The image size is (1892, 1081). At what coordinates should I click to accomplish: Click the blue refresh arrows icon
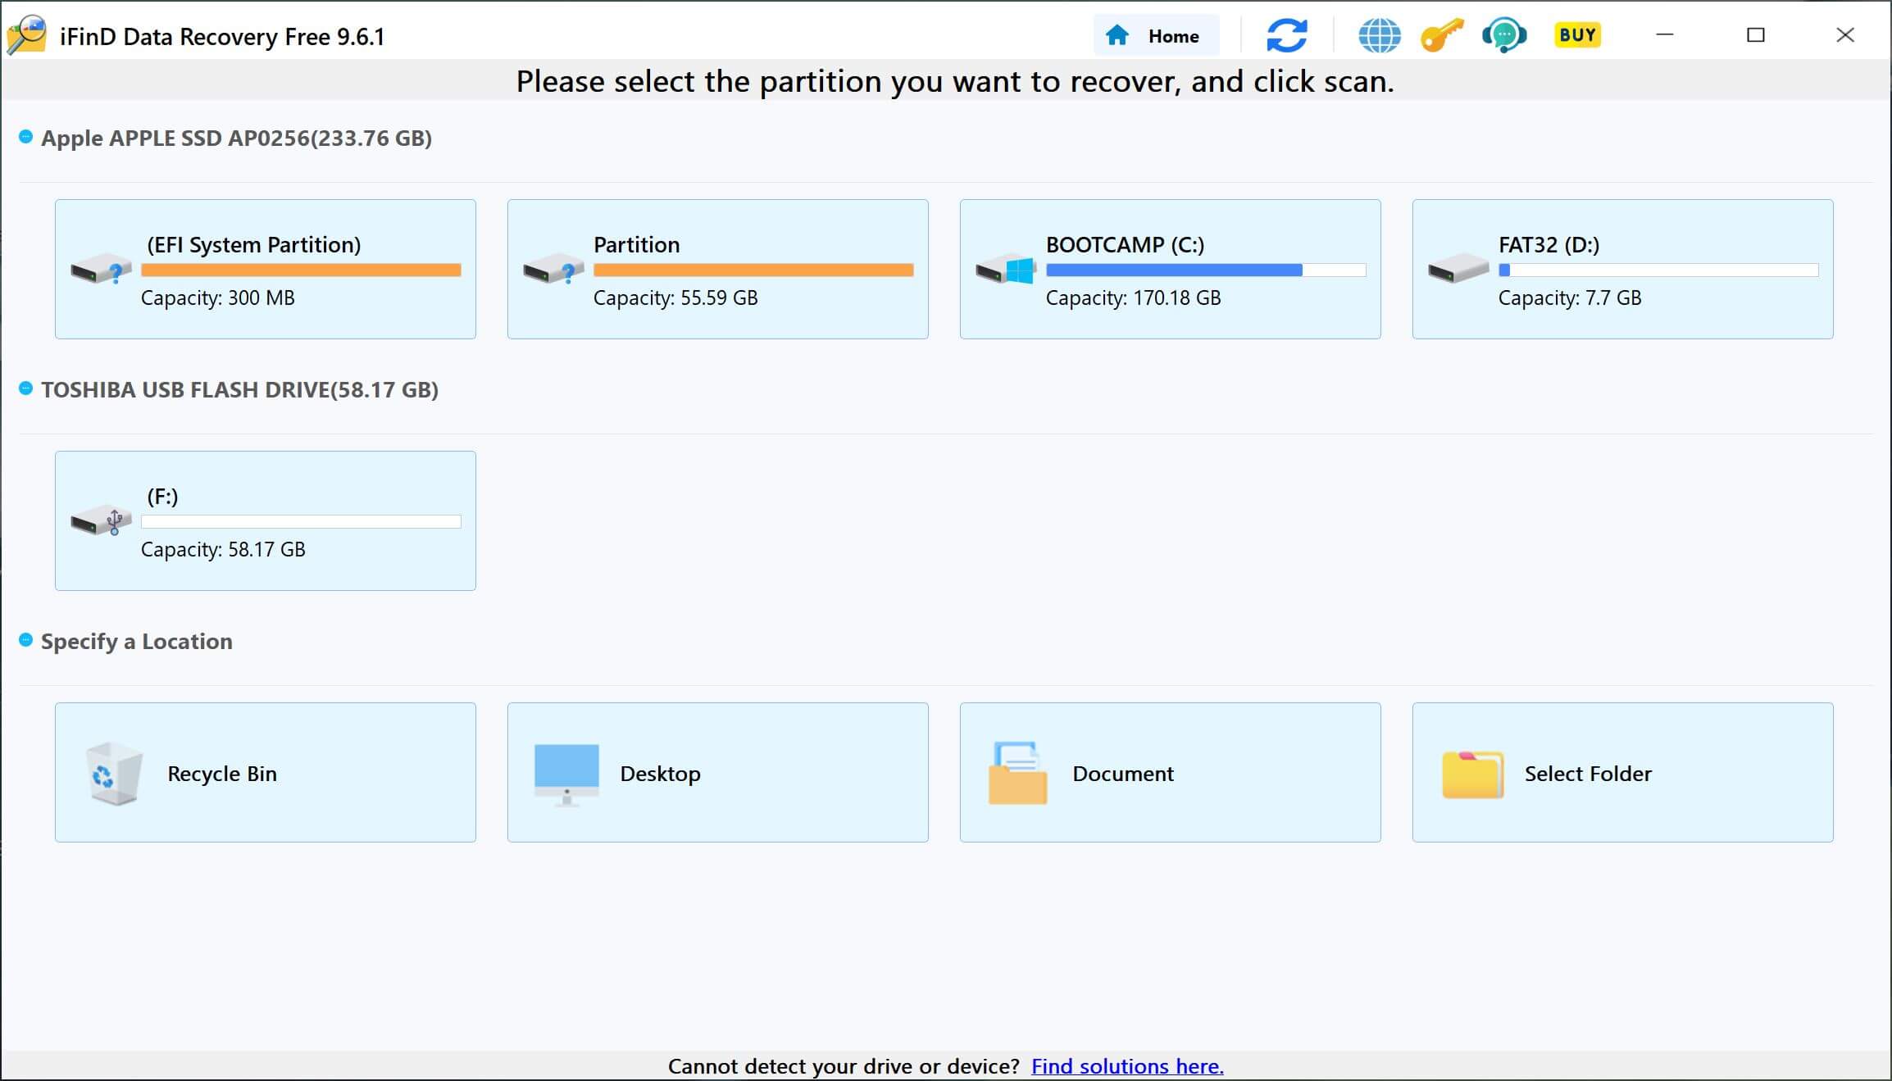[1286, 35]
